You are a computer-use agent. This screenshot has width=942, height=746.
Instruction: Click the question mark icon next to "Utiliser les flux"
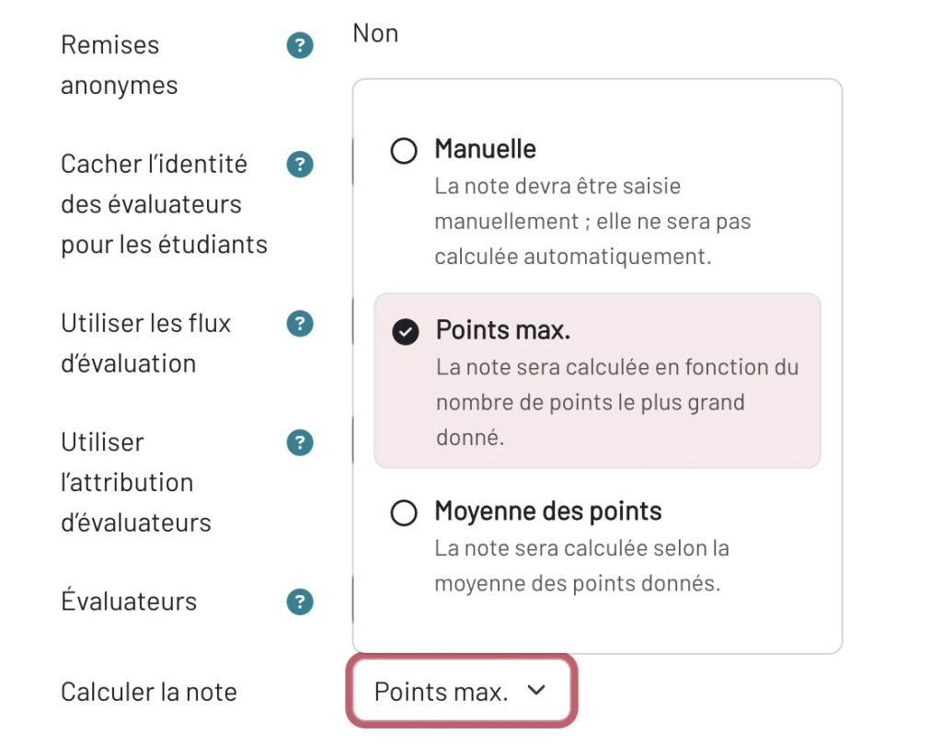point(299,323)
